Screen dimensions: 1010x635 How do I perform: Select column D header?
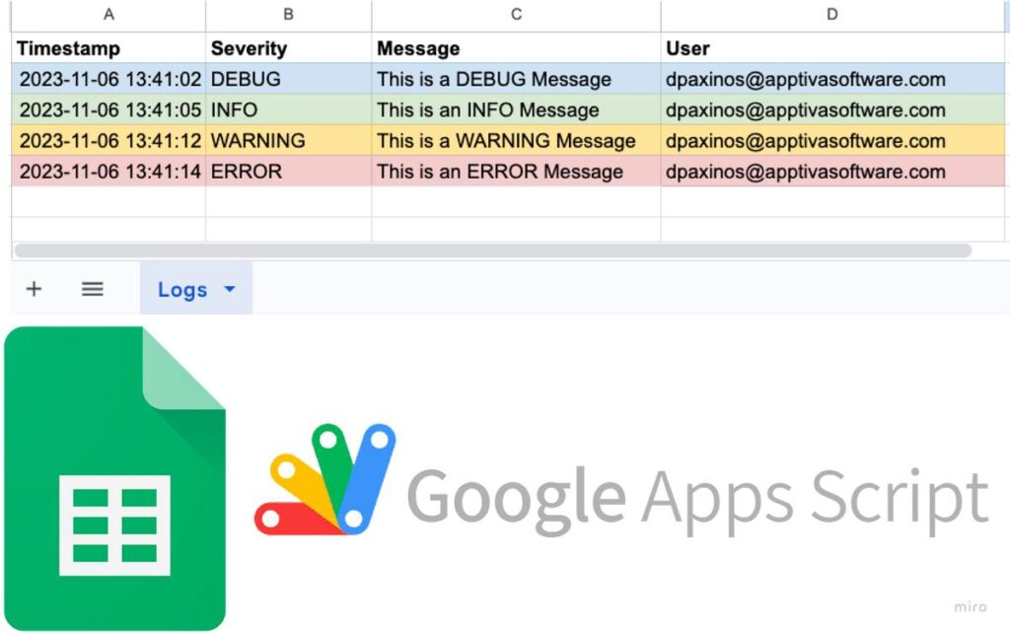tap(832, 15)
